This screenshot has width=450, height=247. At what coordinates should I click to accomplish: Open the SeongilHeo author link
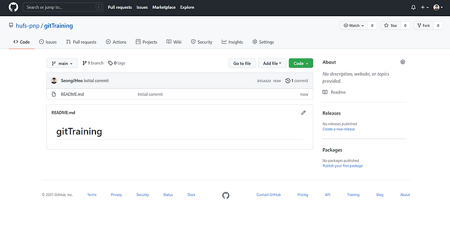click(x=71, y=80)
